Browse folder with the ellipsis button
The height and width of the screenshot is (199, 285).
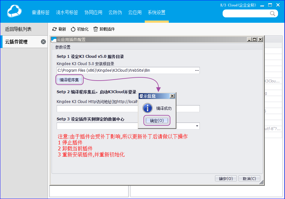[x=197, y=70]
